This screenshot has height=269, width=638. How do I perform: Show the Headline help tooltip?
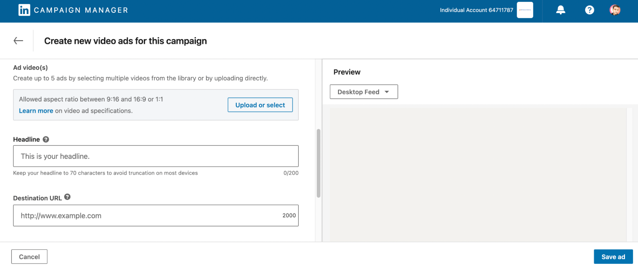tap(46, 139)
